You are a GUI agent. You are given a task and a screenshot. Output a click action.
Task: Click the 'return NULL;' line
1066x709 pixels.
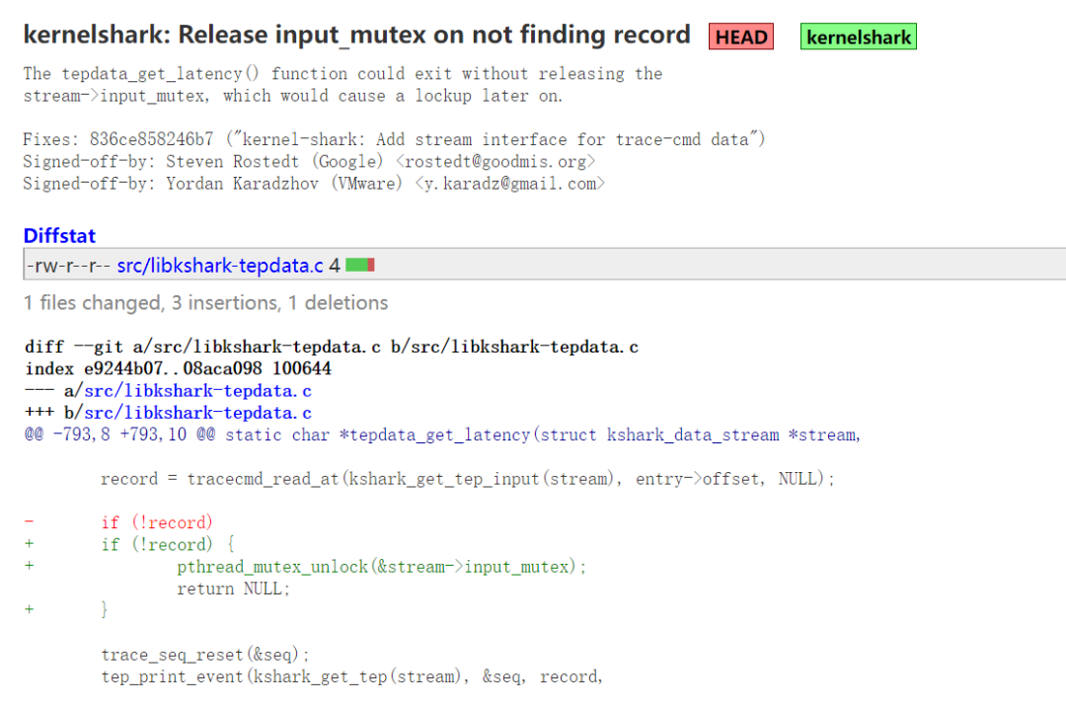233,589
